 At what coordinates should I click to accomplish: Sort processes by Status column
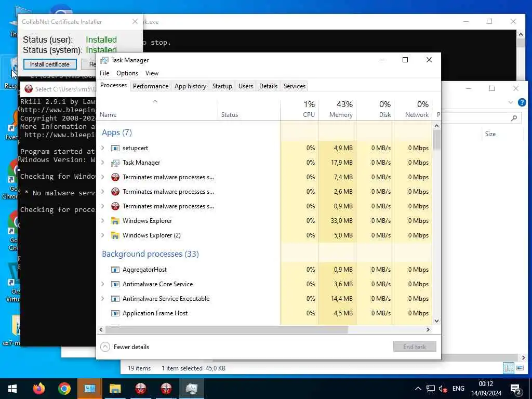(x=249, y=109)
